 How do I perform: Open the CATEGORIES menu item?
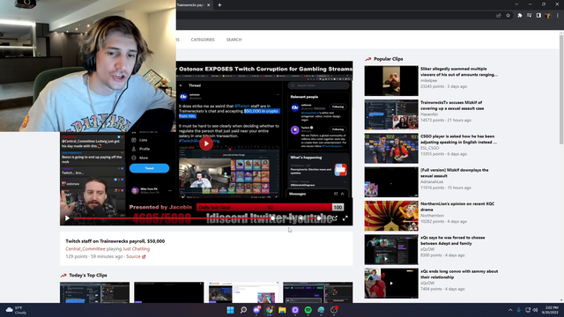(203, 40)
